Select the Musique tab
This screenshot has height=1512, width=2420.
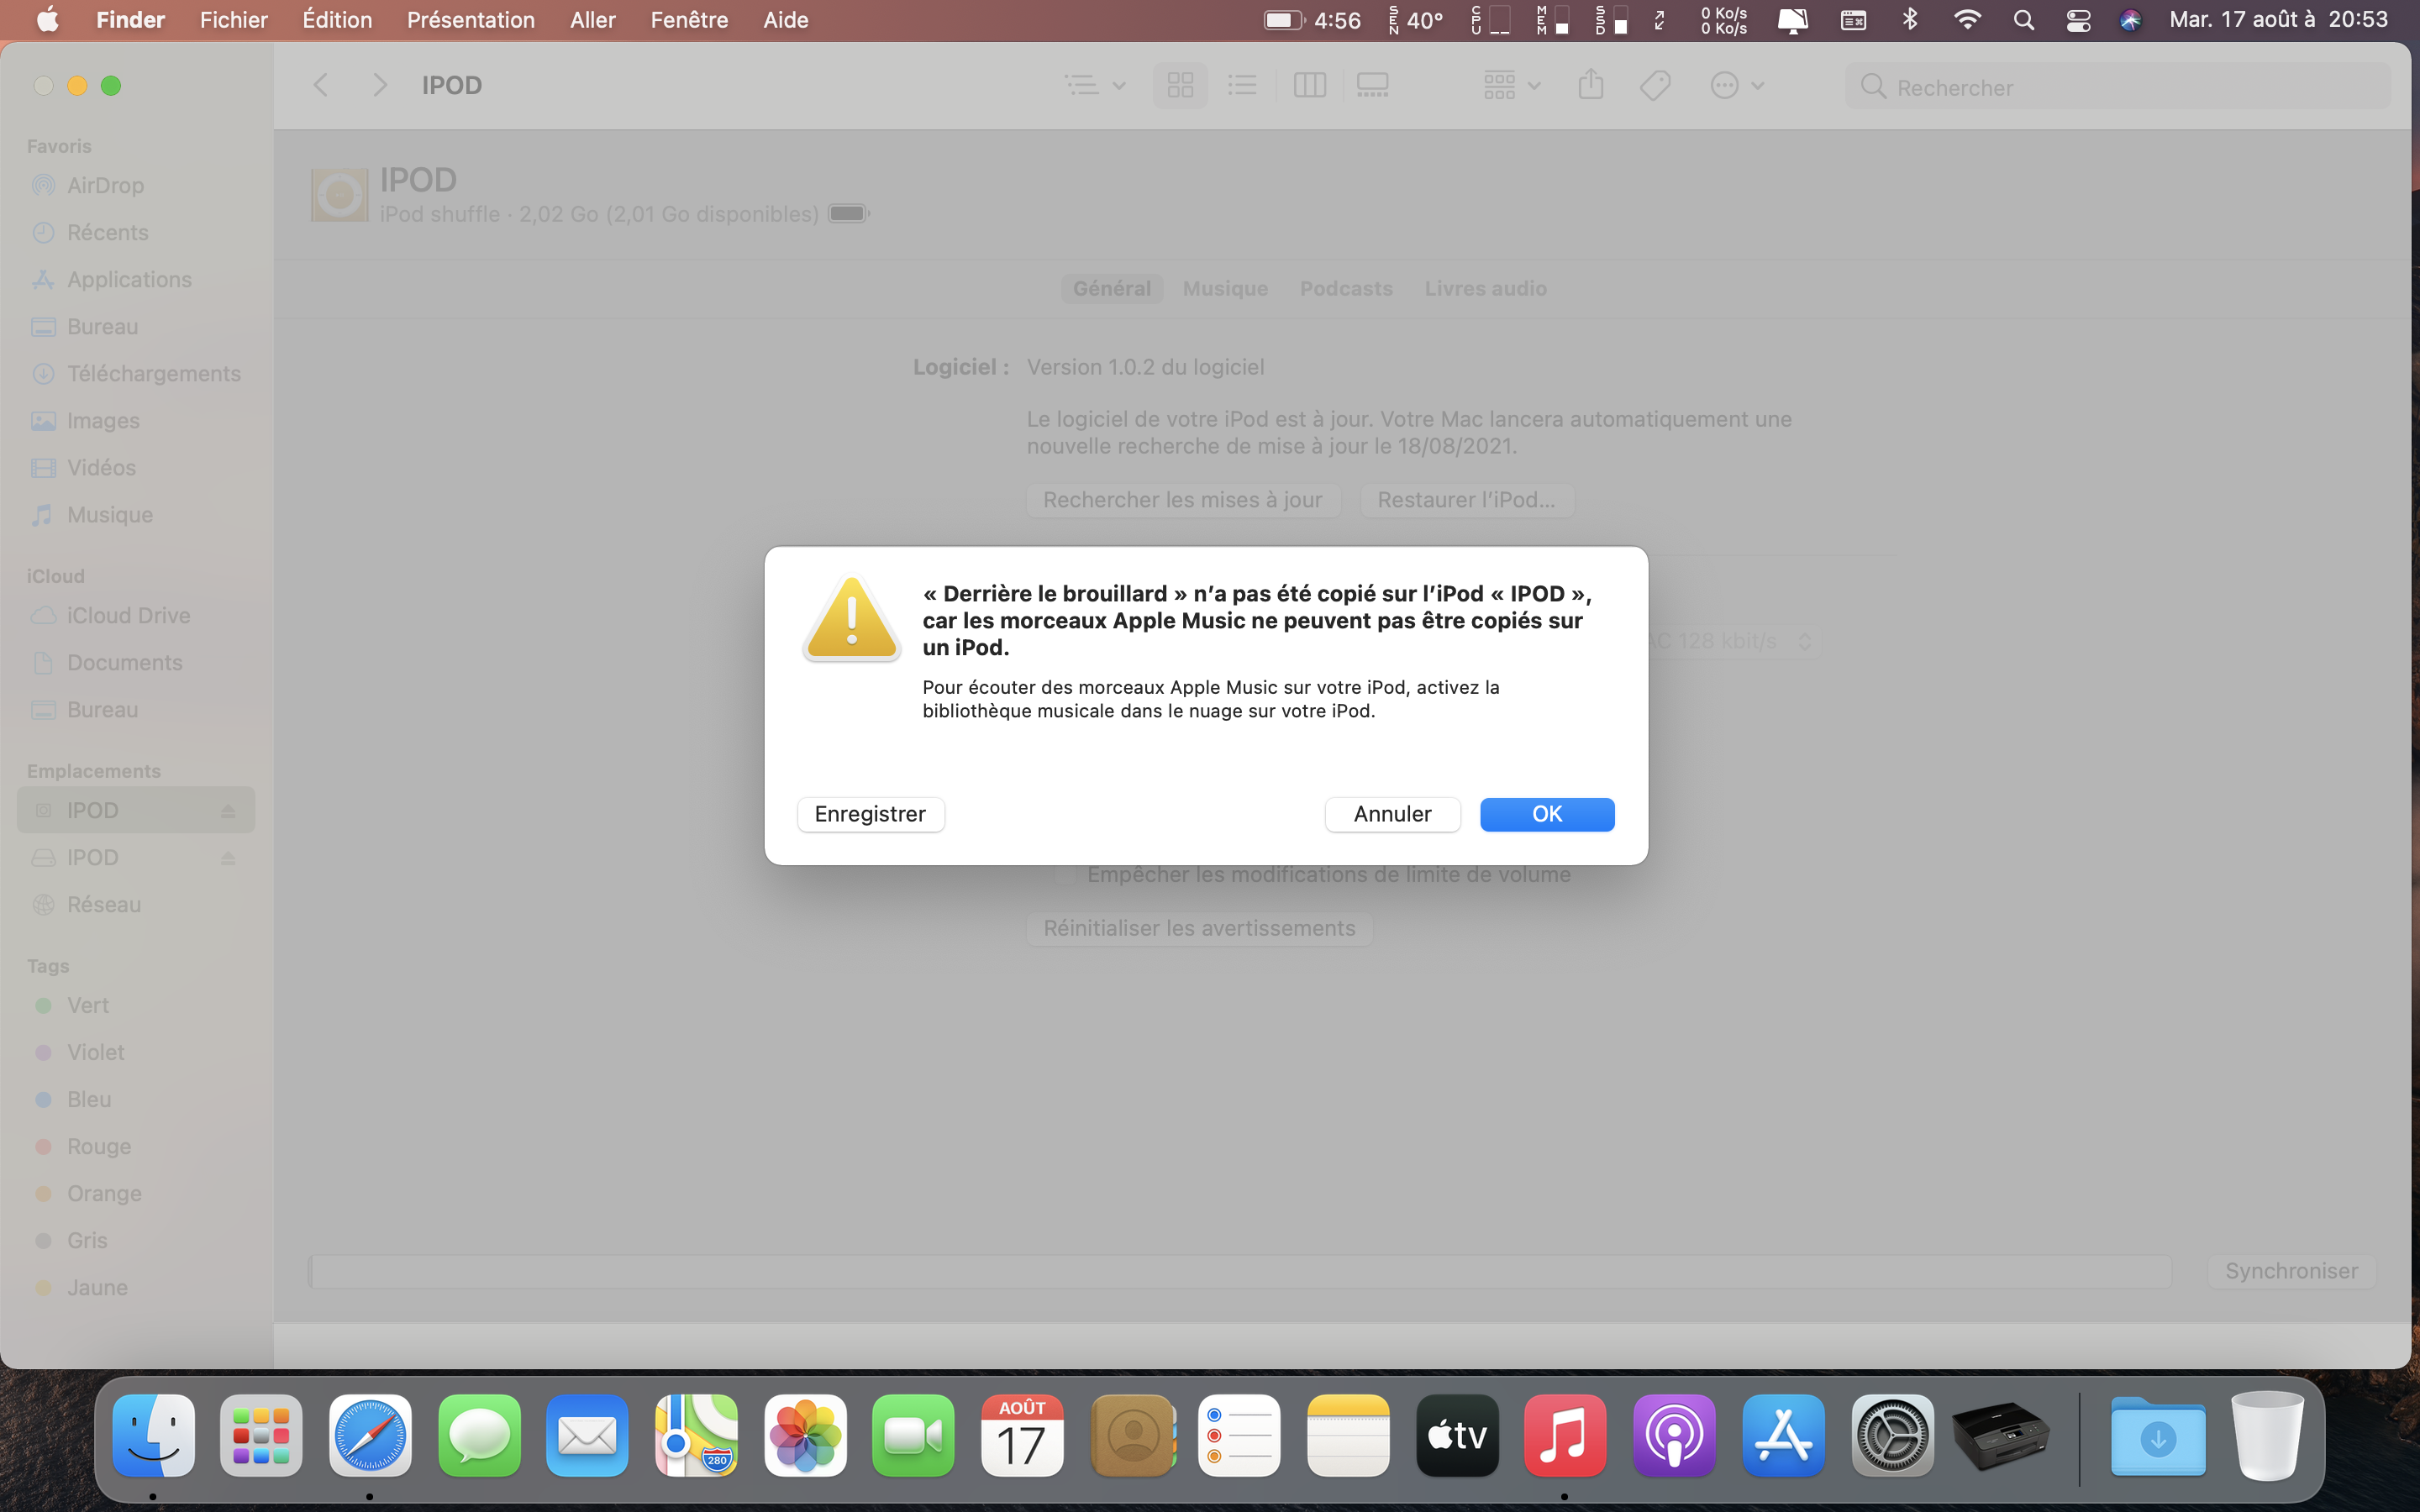click(1225, 289)
